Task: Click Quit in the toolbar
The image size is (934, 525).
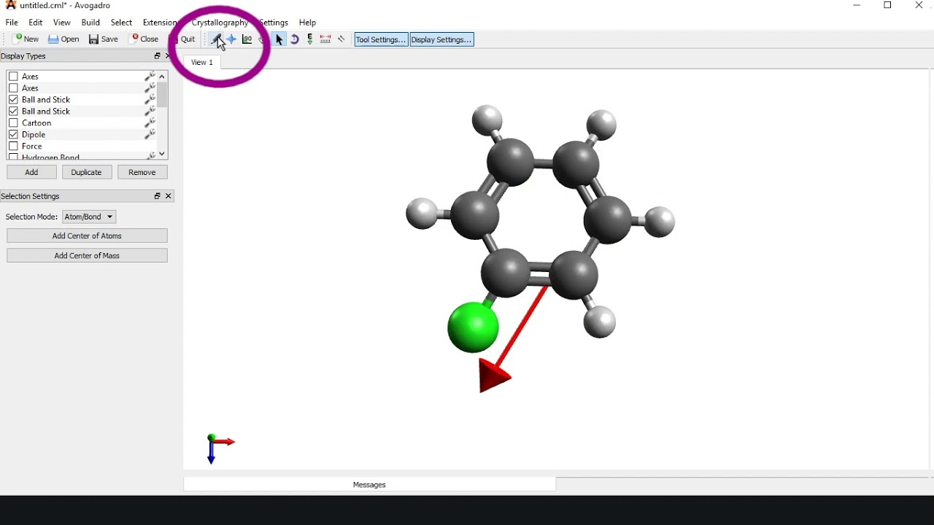Action: (184, 39)
